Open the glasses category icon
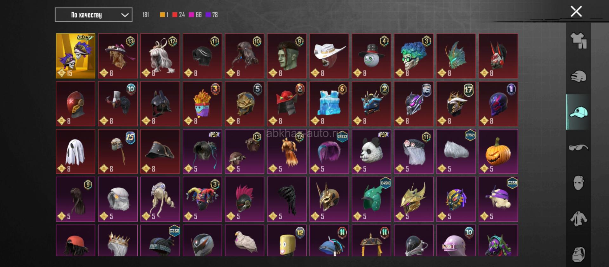This screenshot has height=267, width=609. (x=579, y=147)
